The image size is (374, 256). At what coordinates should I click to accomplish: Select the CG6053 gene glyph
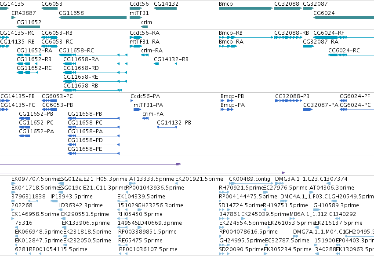(49, 8)
